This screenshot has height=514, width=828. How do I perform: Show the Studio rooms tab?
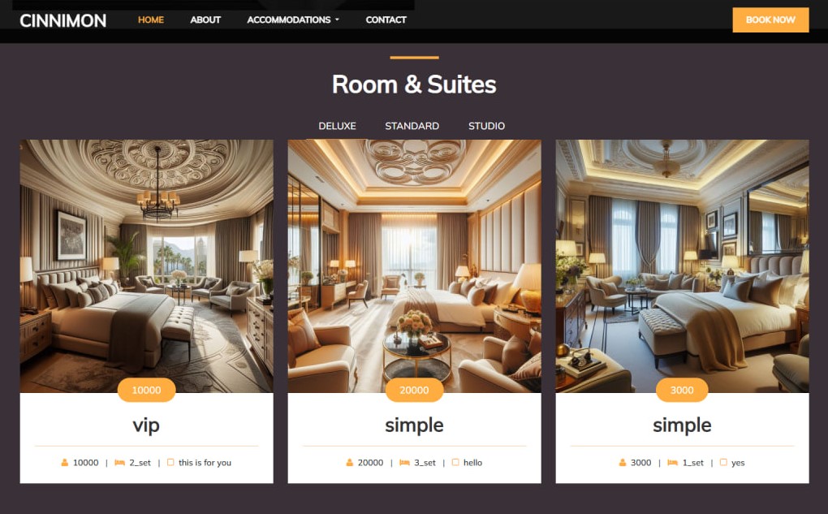[x=486, y=126]
